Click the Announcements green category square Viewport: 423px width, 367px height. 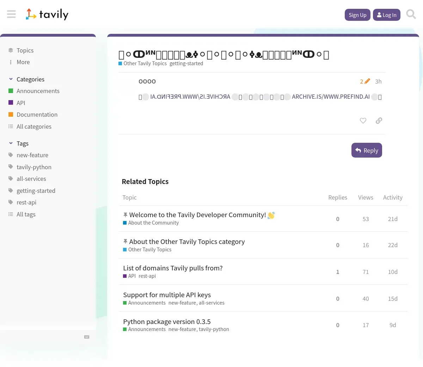click(x=11, y=91)
